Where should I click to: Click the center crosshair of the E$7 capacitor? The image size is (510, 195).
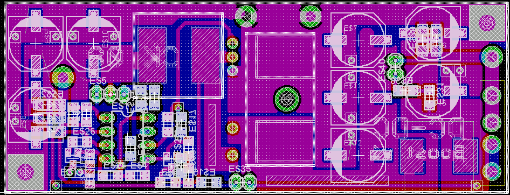358,40
